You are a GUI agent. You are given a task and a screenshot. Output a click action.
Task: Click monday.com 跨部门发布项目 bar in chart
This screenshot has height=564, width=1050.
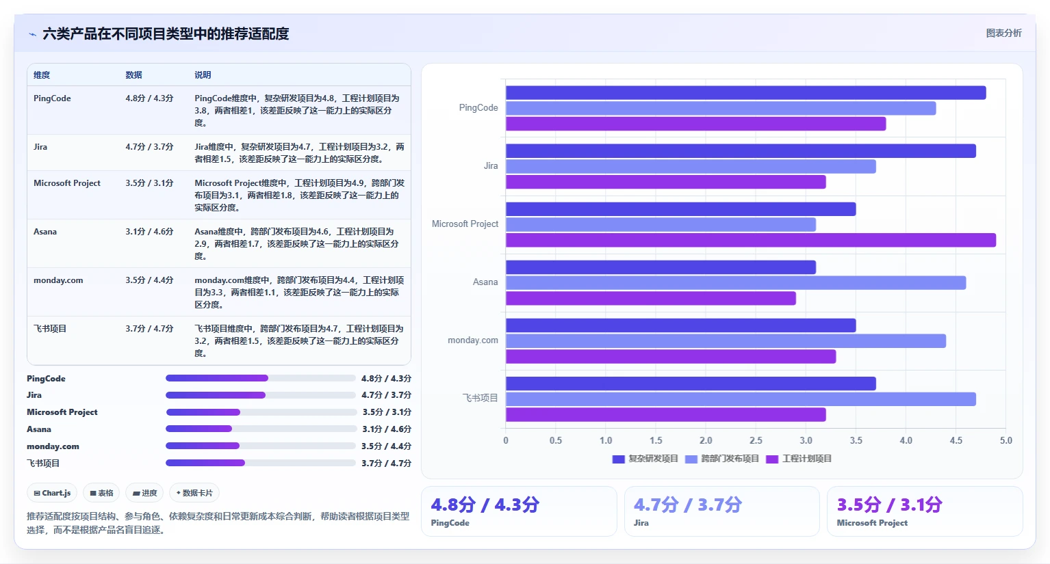coord(726,341)
